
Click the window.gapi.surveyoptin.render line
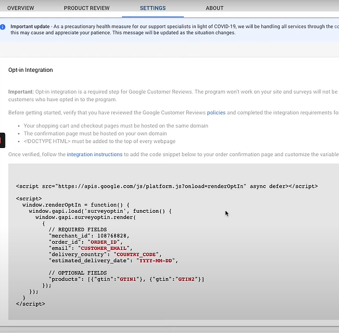tap(86, 217)
